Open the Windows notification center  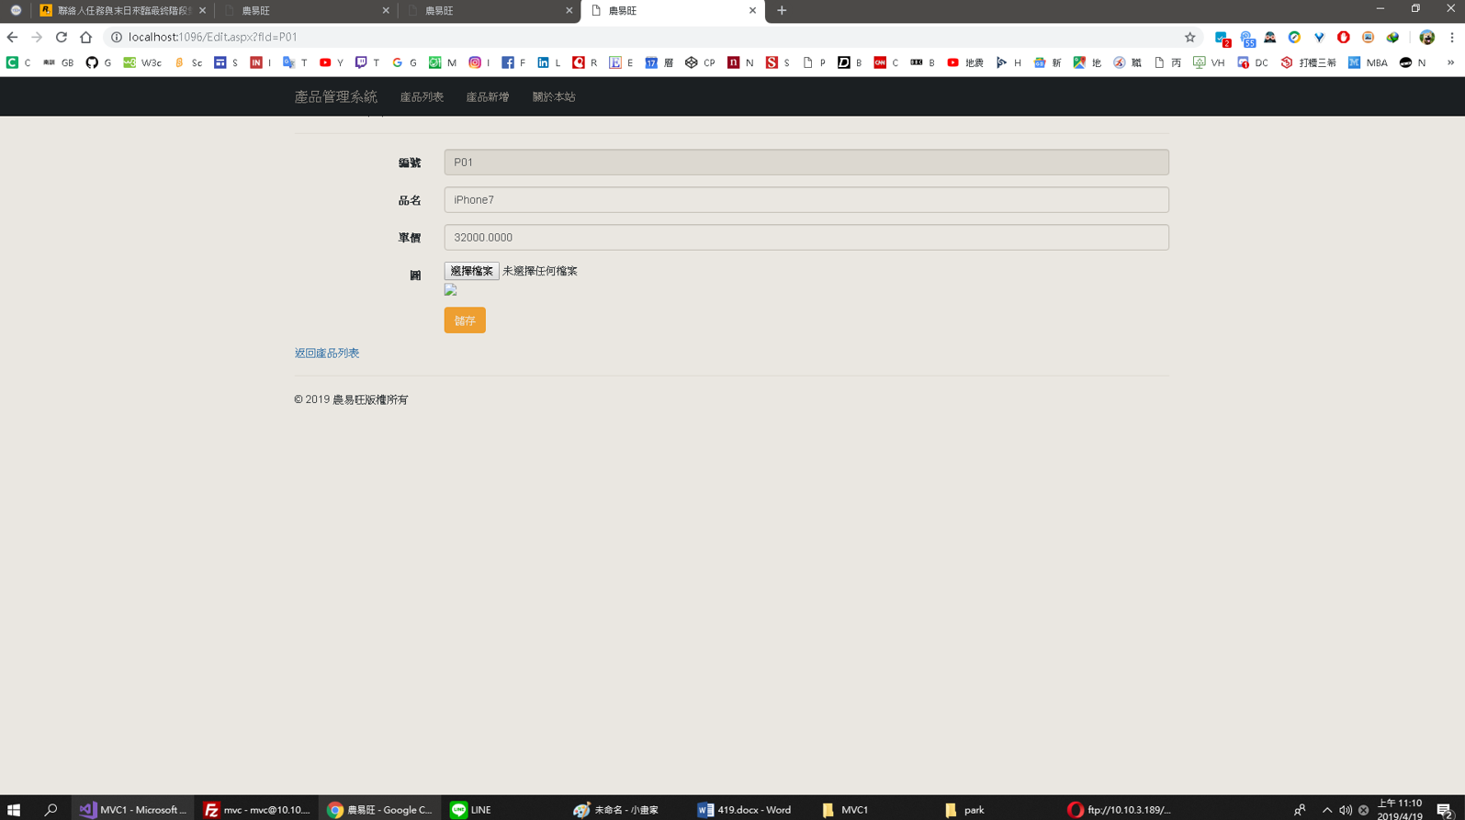point(1445,810)
